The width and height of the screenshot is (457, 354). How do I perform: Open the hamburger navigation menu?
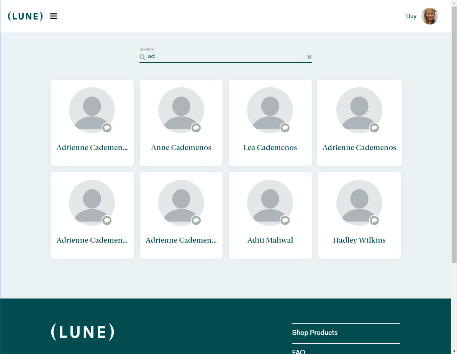(53, 16)
